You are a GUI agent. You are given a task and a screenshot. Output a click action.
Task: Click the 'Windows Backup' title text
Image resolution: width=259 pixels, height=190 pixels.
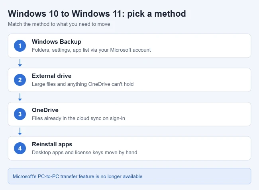(57, 42)
